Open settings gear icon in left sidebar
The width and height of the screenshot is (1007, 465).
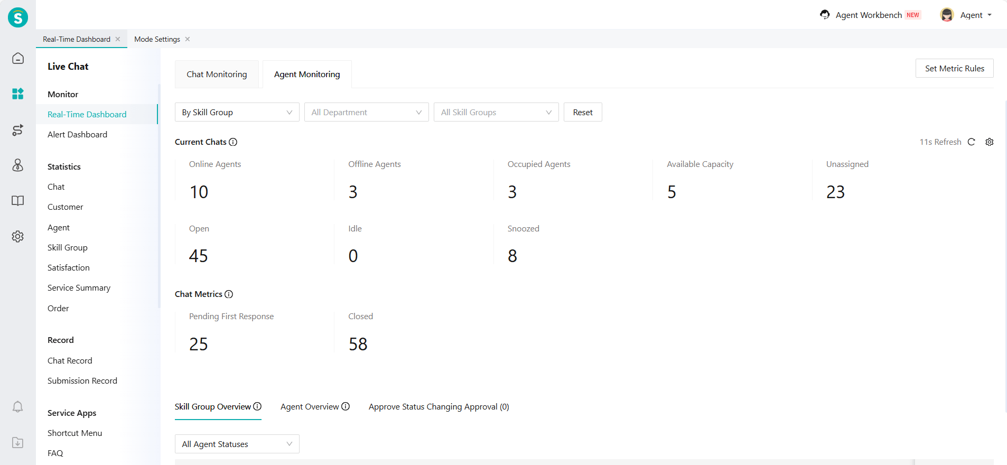coord(18,236)
